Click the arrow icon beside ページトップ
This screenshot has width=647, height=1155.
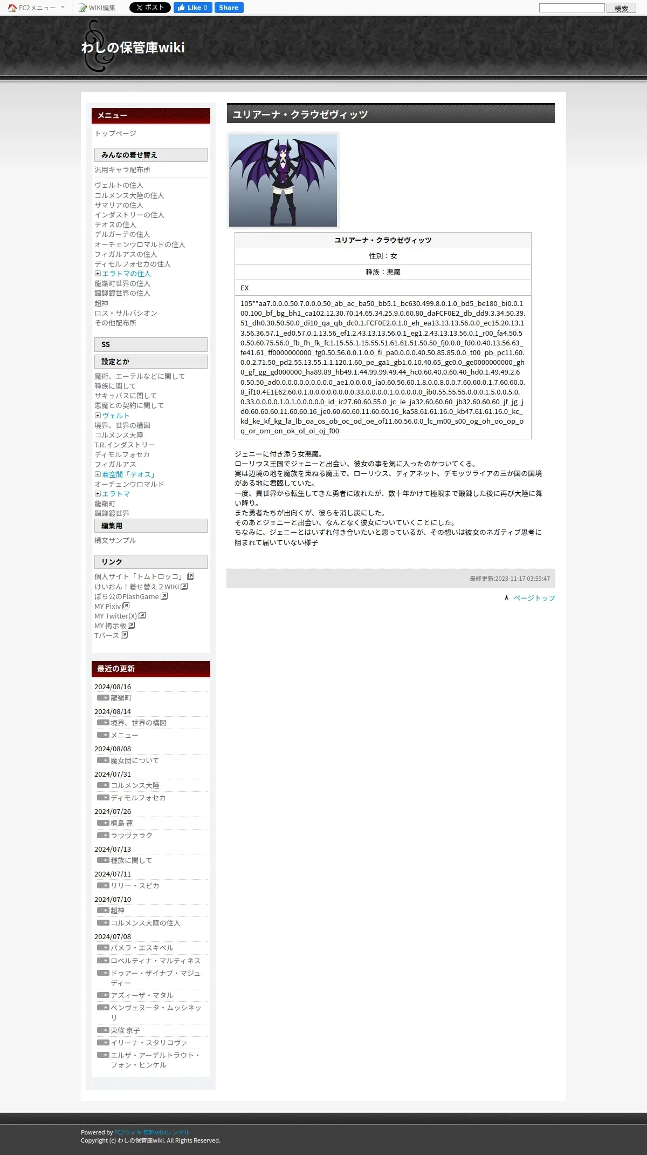(506, 598)
